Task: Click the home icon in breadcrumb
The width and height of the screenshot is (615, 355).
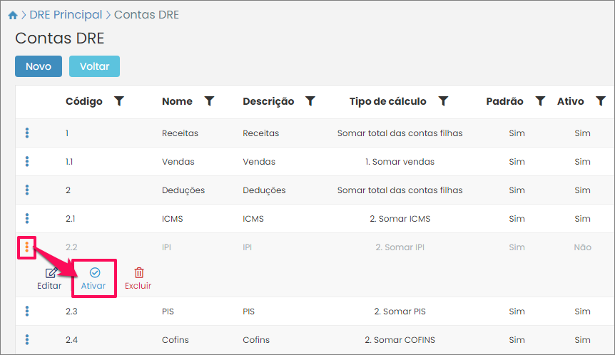Action: point(12,15)
